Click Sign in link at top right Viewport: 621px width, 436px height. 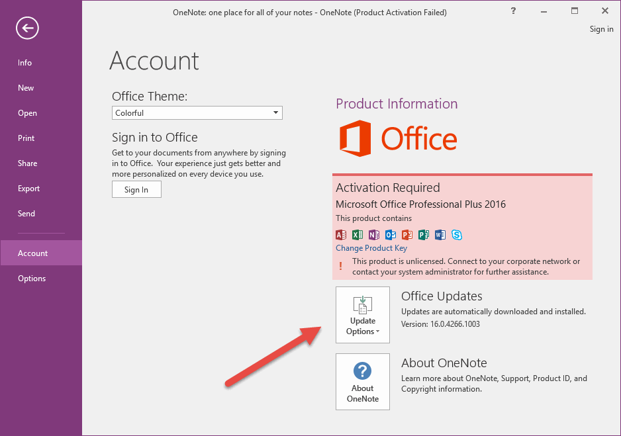[601, 29]
